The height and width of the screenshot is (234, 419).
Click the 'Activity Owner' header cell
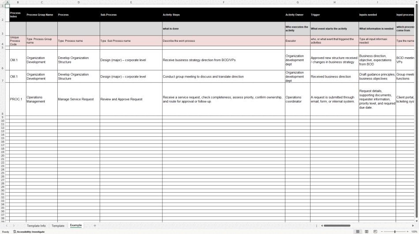click(297, 15)
